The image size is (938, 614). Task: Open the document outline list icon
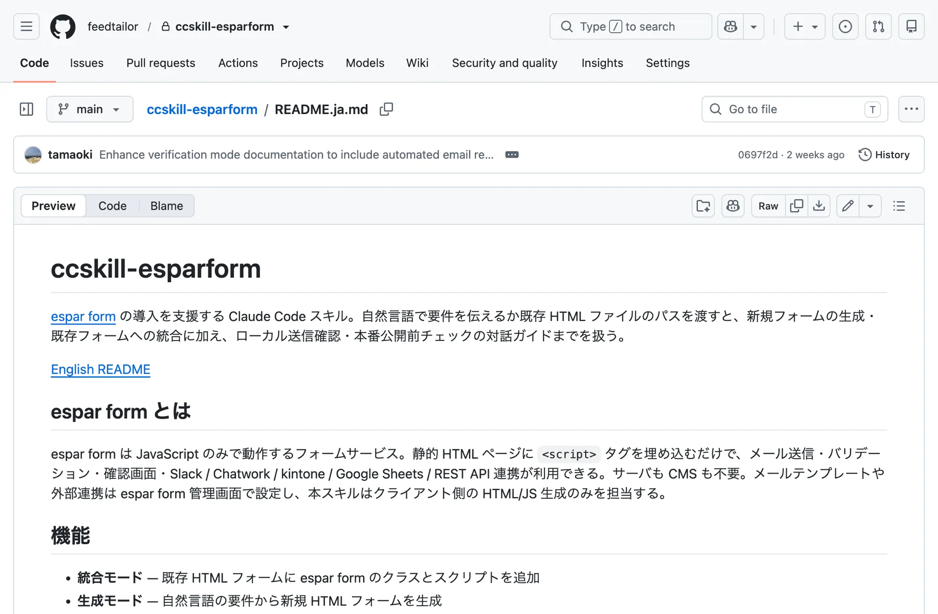(x=899, y=206)
